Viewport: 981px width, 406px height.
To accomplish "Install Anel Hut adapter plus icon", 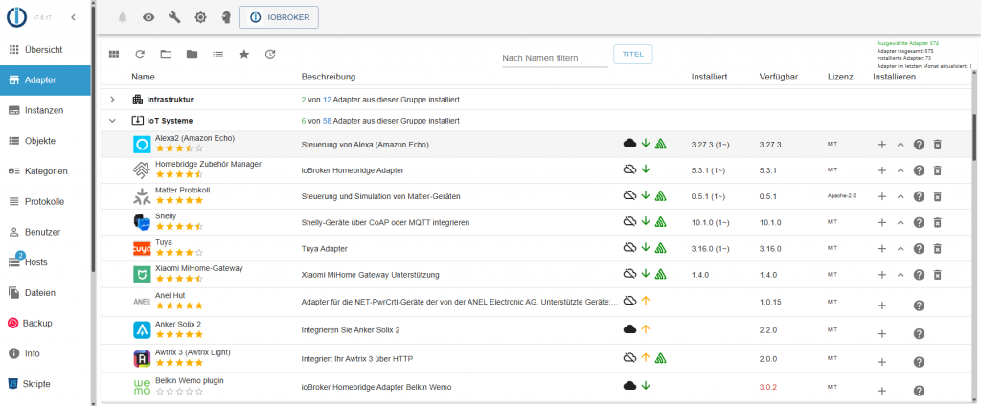I will [882, 305].
